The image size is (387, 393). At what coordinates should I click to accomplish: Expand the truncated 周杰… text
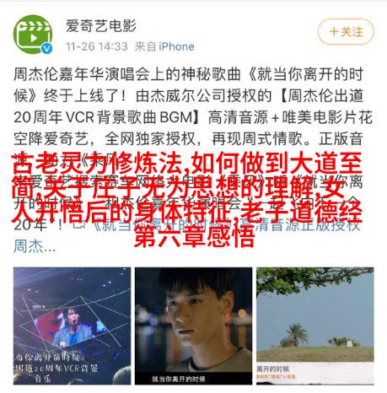tap(35, 245)
